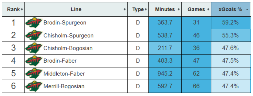This screenshot has width=253, height=96.
Task: Click the 66 games cell
Action: click(196, 86)
